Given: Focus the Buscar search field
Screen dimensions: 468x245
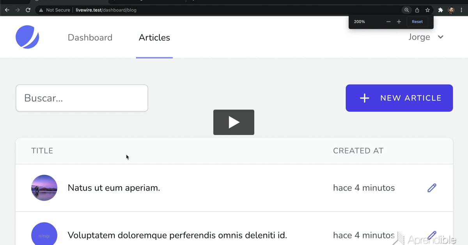Looking at the screenshot, I should (82, 98).
